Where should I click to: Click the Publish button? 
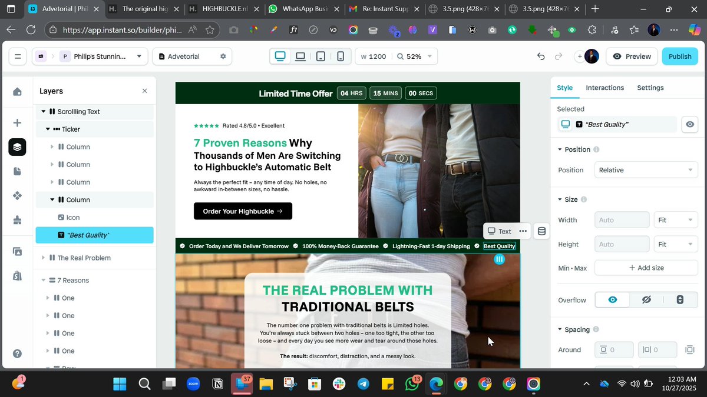(680, 56)
